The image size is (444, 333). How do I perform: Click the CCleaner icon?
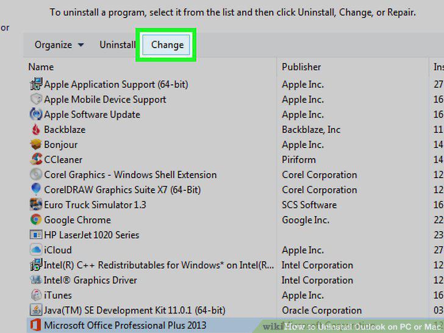click(36, 159)
